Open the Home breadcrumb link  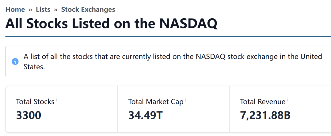pyautogui.click(x=15, y=9)
